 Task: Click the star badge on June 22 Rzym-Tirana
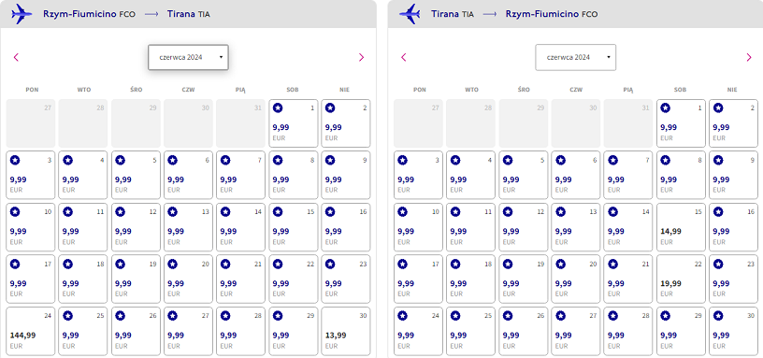tap(278, 265)
